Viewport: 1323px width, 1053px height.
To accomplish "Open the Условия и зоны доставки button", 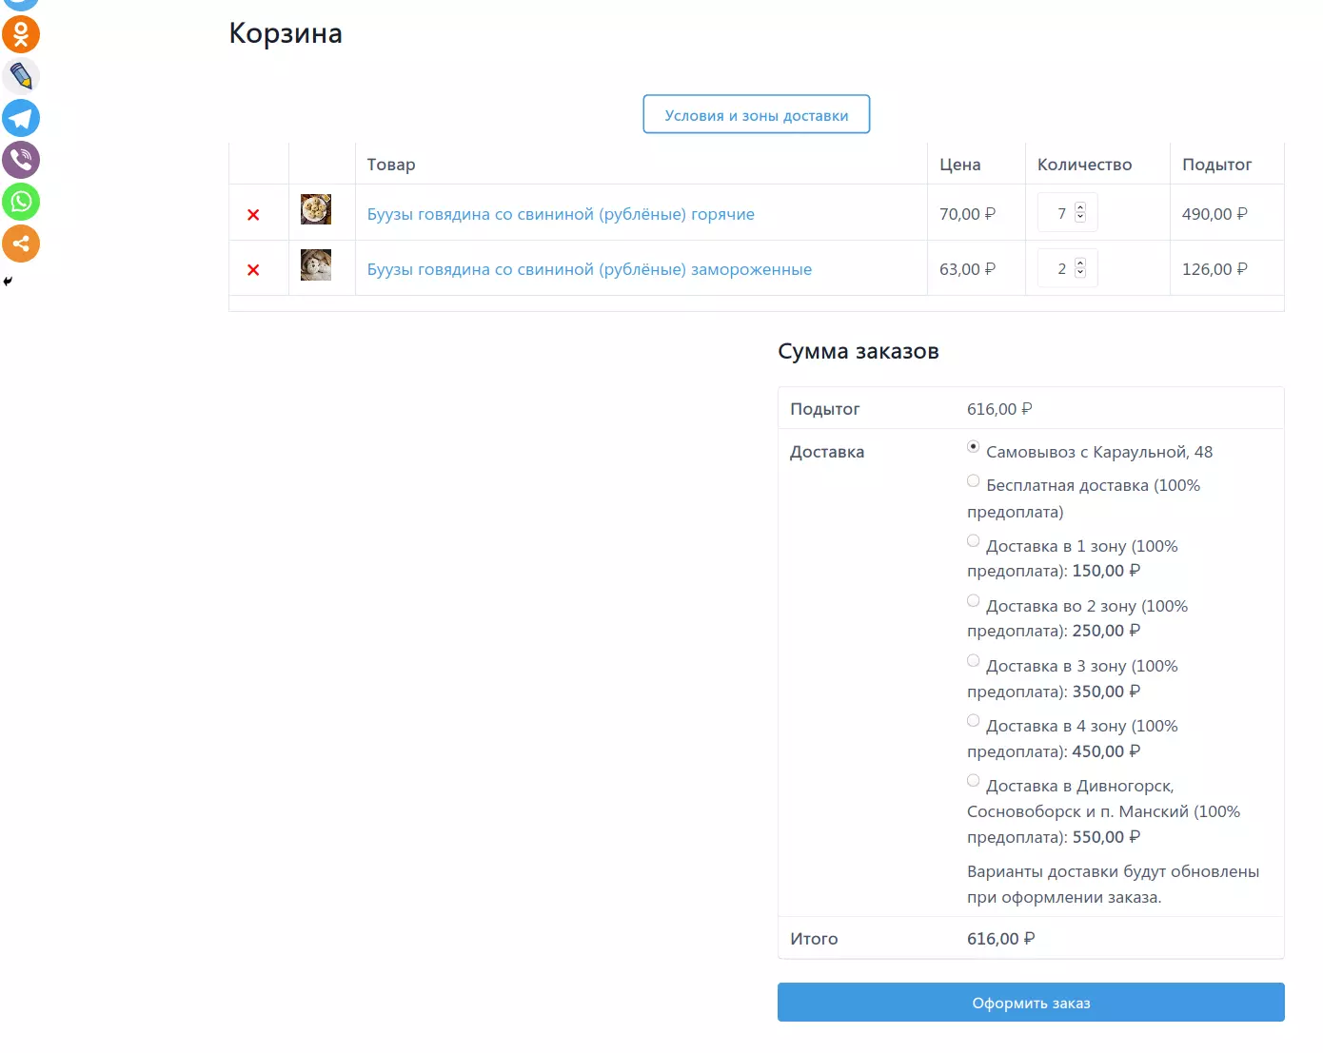I will coord(756,115).
